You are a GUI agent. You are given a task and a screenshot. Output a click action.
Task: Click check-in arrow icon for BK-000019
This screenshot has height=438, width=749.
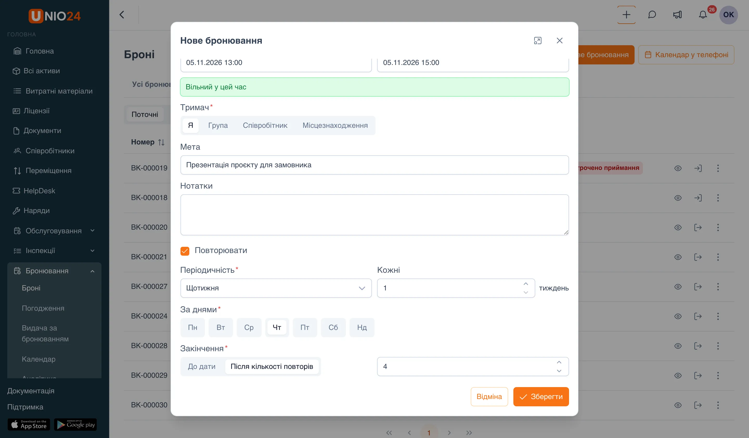(698, 168)
